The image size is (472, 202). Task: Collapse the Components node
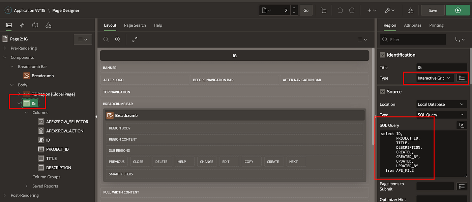5,57
